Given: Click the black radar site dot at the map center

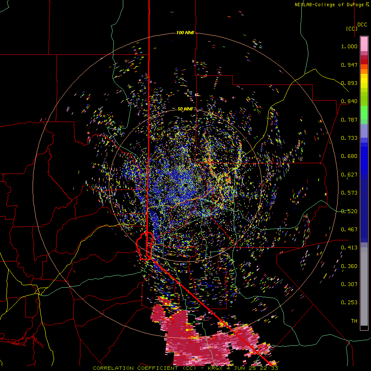Looking at the screenshot, I should pyautogui.click(x=185, y=185).
